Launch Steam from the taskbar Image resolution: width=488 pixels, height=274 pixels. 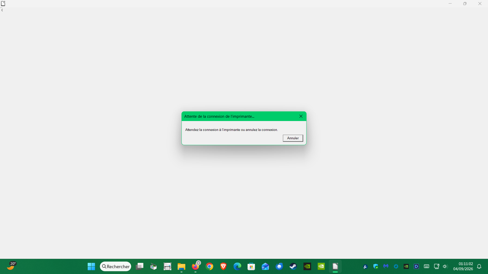click(293, 266)
